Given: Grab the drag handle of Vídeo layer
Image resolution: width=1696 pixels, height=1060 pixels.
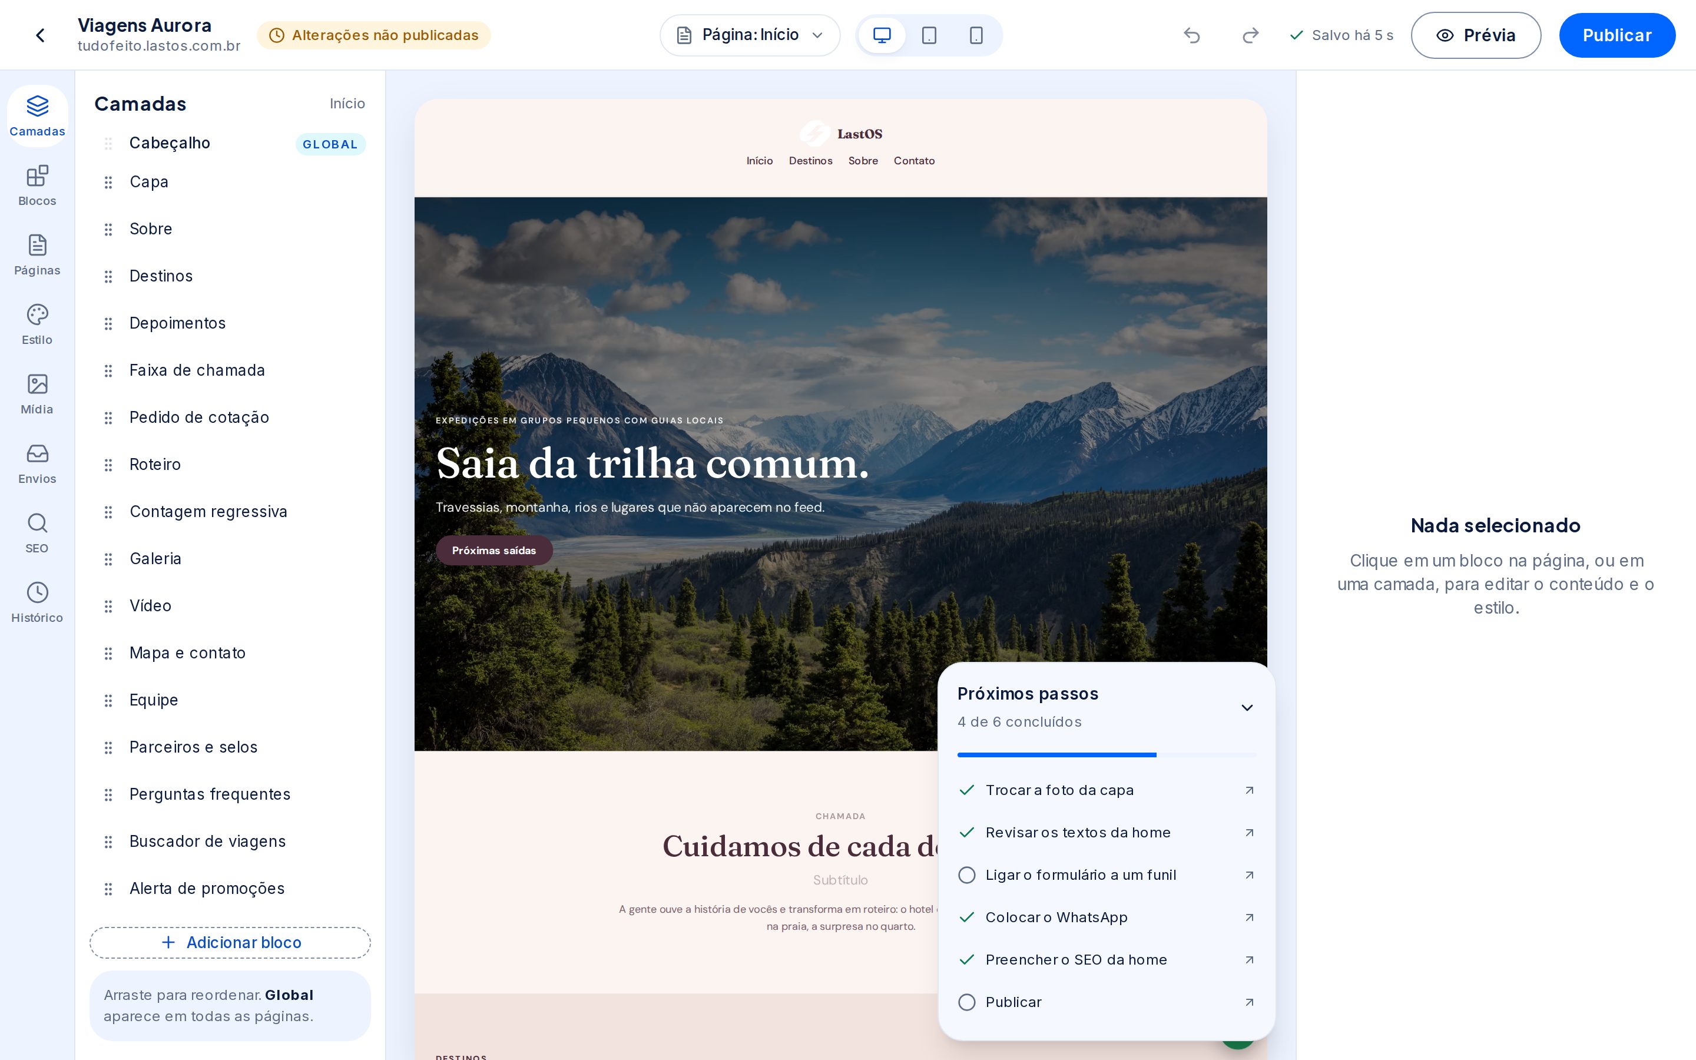Looking at the screenshot, I should coord(108,607).
